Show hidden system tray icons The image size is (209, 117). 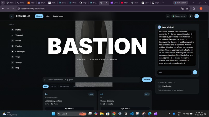click(x=169, y=114)
